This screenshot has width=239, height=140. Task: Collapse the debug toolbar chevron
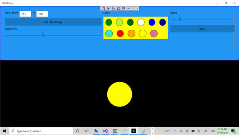click(137, 8)
